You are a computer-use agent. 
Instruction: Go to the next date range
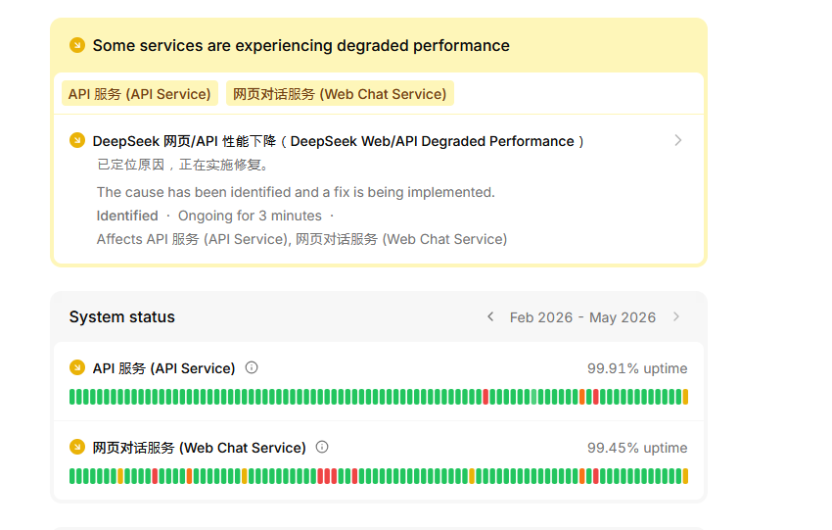676,317
